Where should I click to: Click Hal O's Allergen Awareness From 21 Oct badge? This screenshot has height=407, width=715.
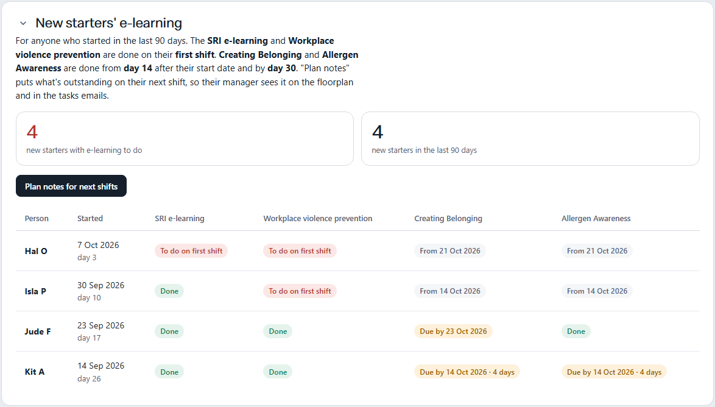tap(597, 251)
